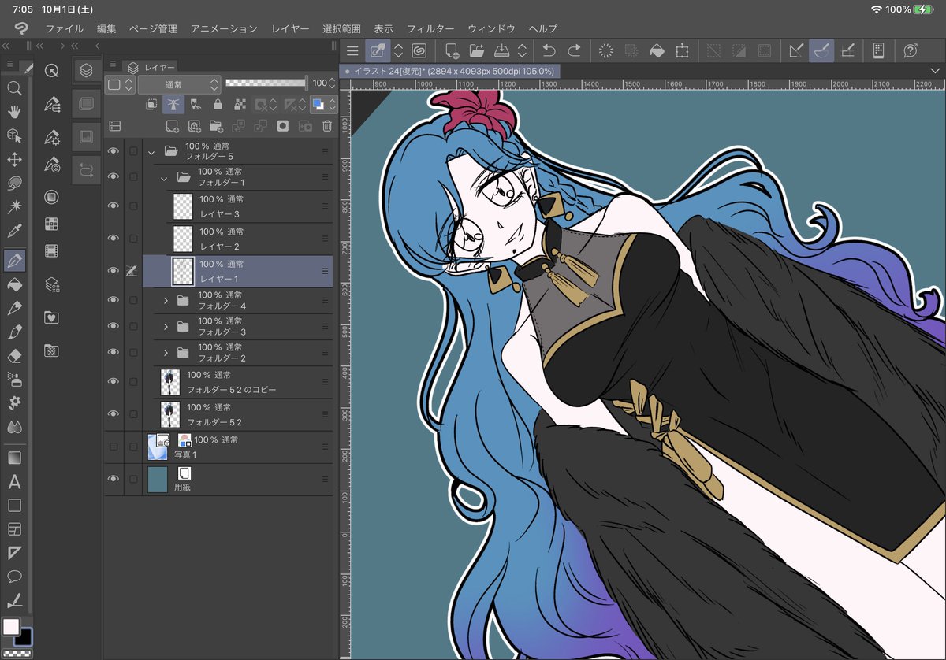Open the ページ管理 menu

point(153,28)
